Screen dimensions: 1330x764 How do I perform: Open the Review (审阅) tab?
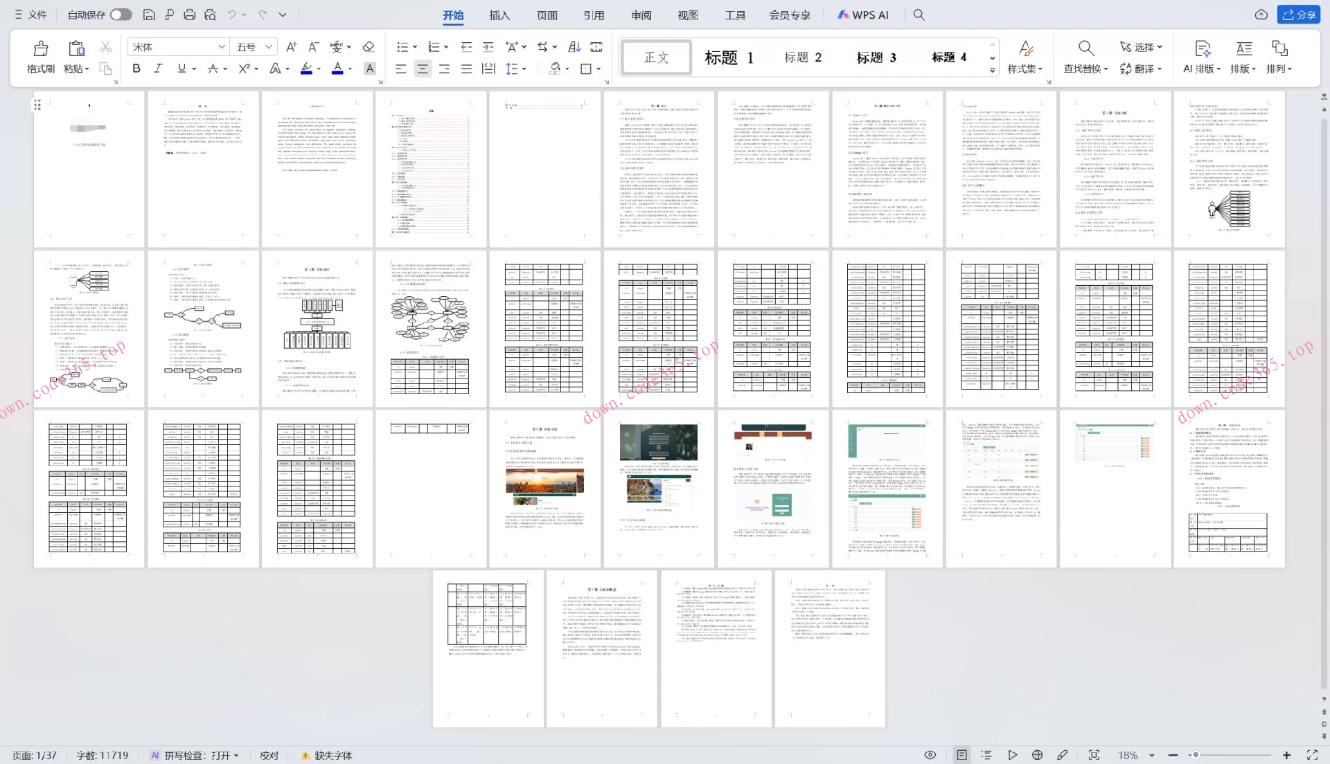point(641,15)
